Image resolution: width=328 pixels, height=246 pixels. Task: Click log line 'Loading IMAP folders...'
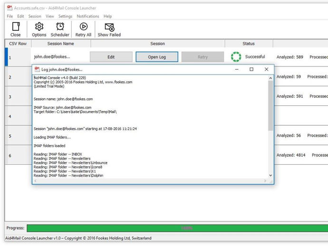tap(52, 137)
